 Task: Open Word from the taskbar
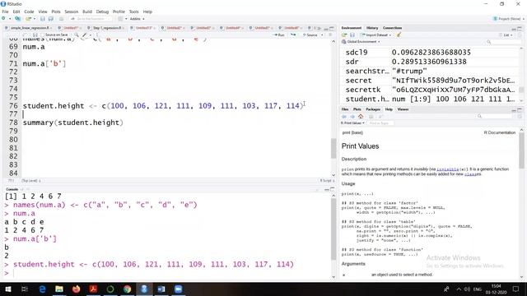pos(161,289)
